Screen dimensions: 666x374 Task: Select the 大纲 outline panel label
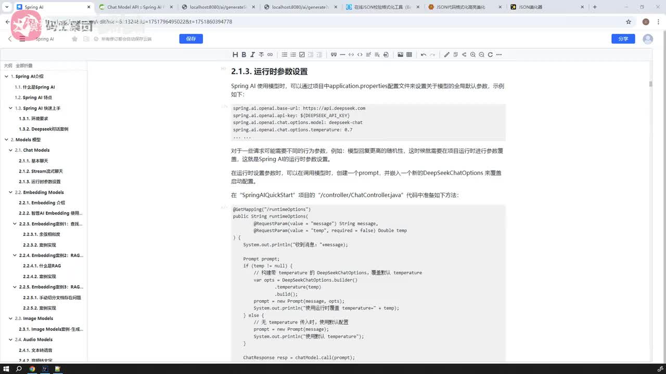click(x=8, y=66)
